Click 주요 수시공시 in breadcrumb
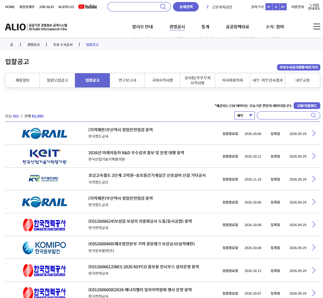Image resolution: width=323 pixels, height=298 pixels. click(x=63, y=45)
